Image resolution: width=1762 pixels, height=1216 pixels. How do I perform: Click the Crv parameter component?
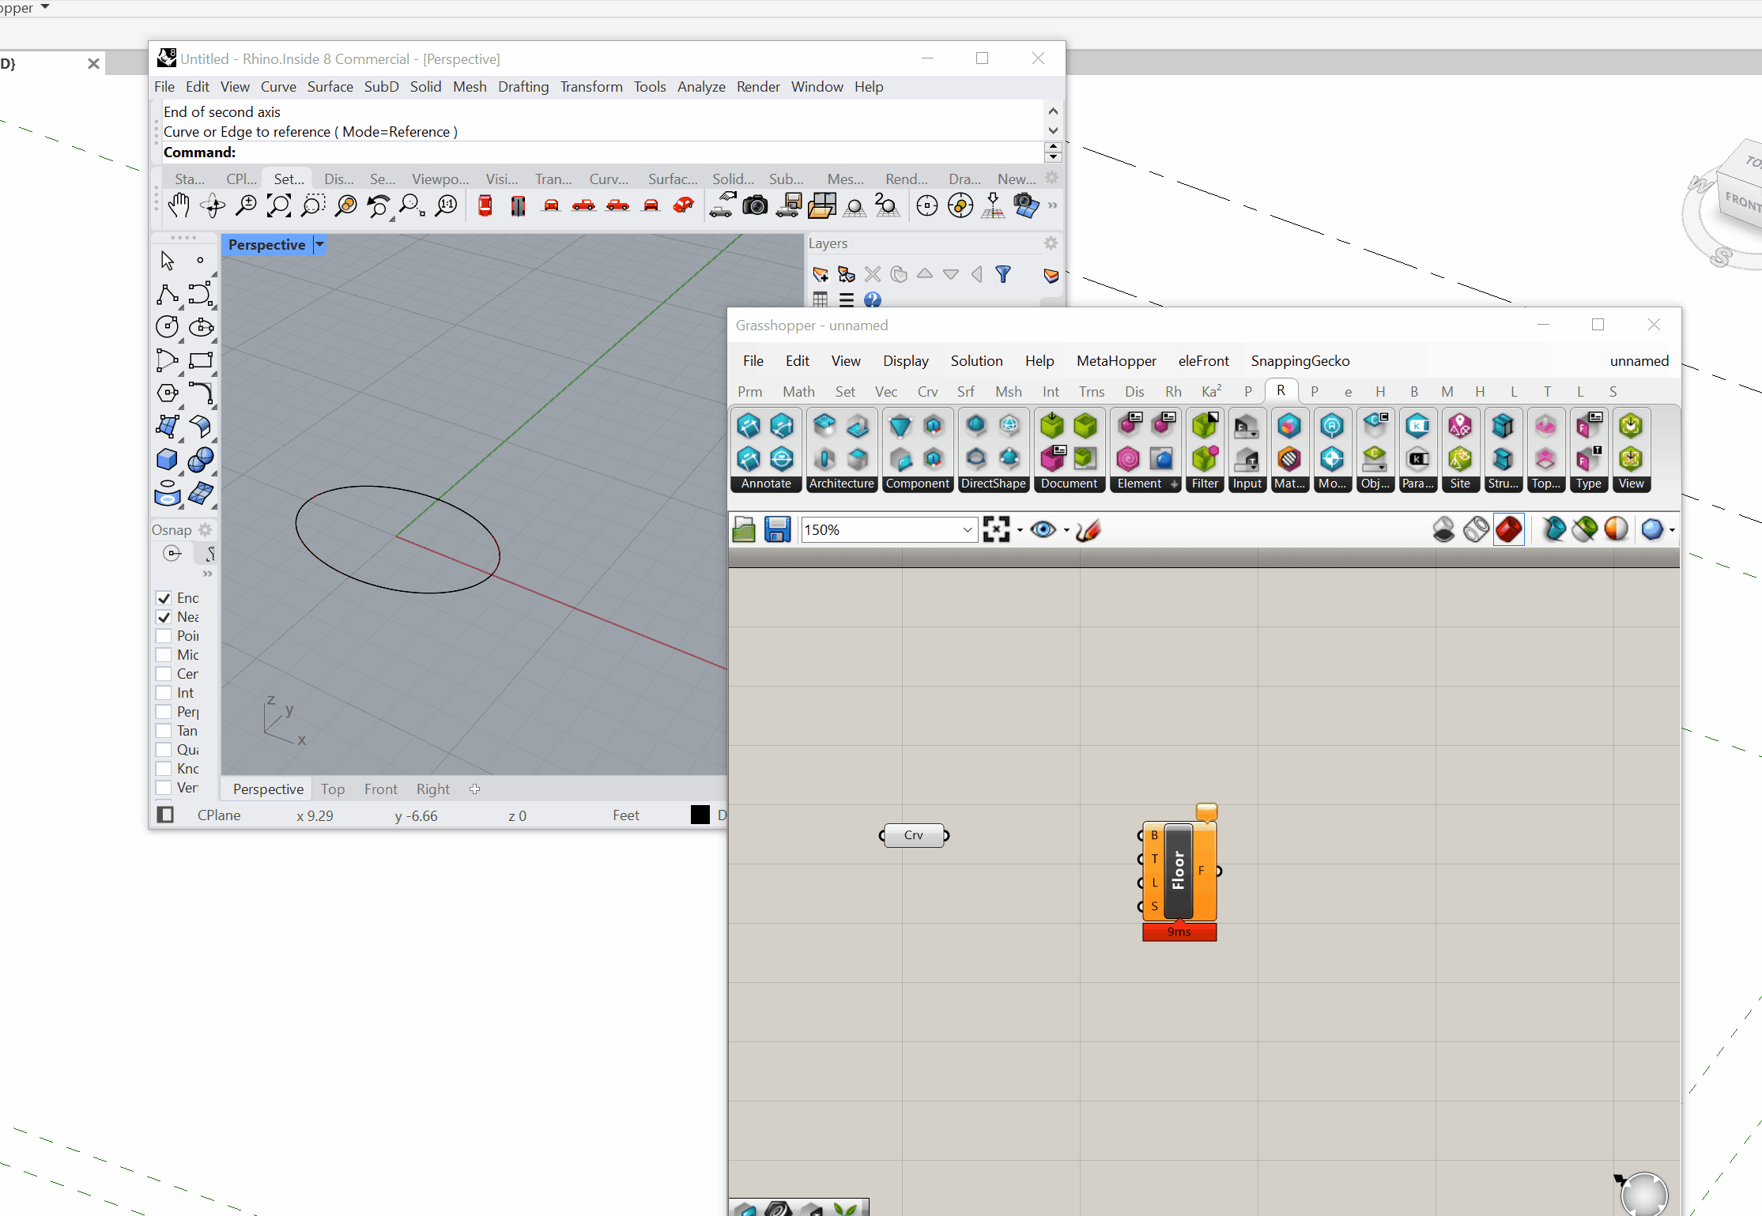pyautogui.click(x=913, y=835)
